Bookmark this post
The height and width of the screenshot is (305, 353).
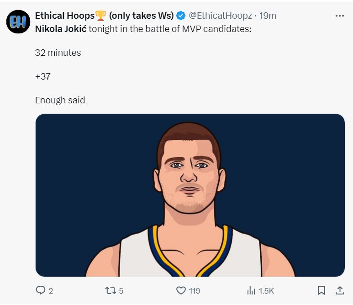click(321, 290)
